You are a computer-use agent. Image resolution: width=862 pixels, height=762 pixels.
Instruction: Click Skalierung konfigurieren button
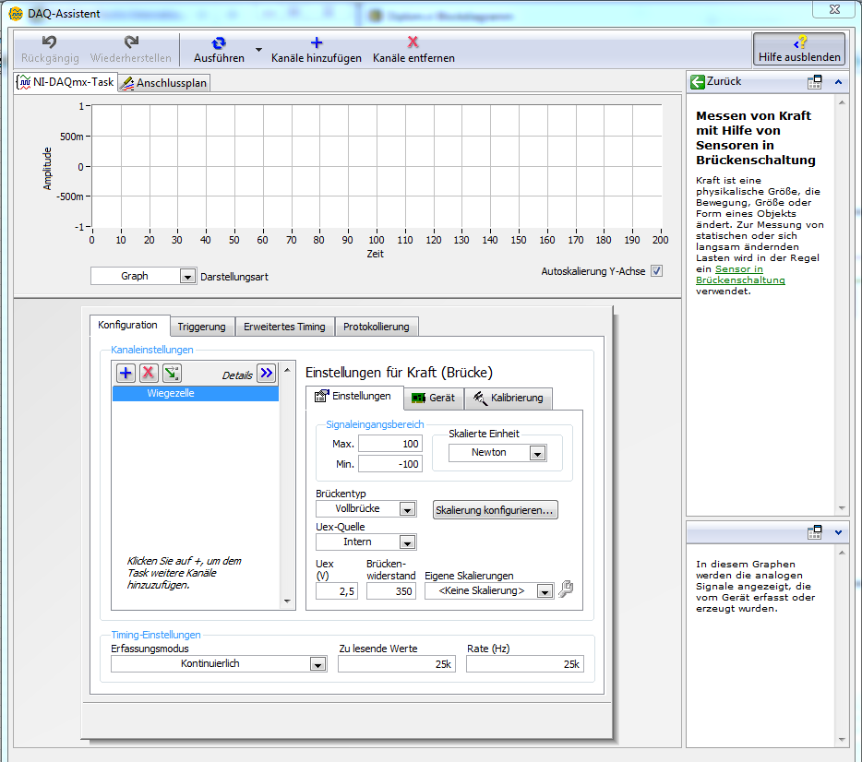496,509
